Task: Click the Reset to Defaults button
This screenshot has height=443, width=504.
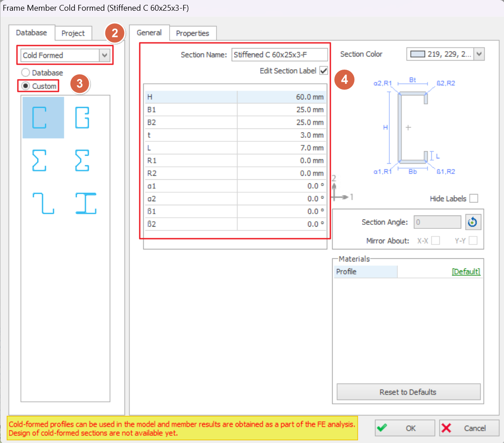Action: coord(408,392)
